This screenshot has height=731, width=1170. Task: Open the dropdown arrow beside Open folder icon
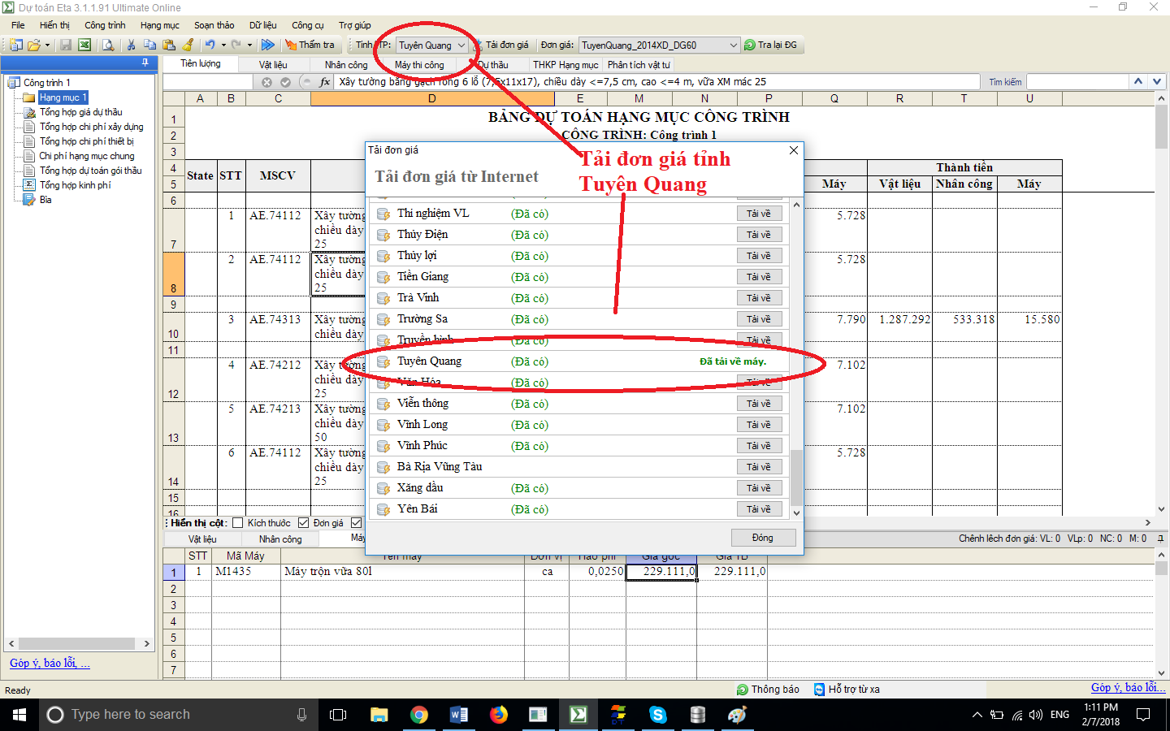[48, 45]
